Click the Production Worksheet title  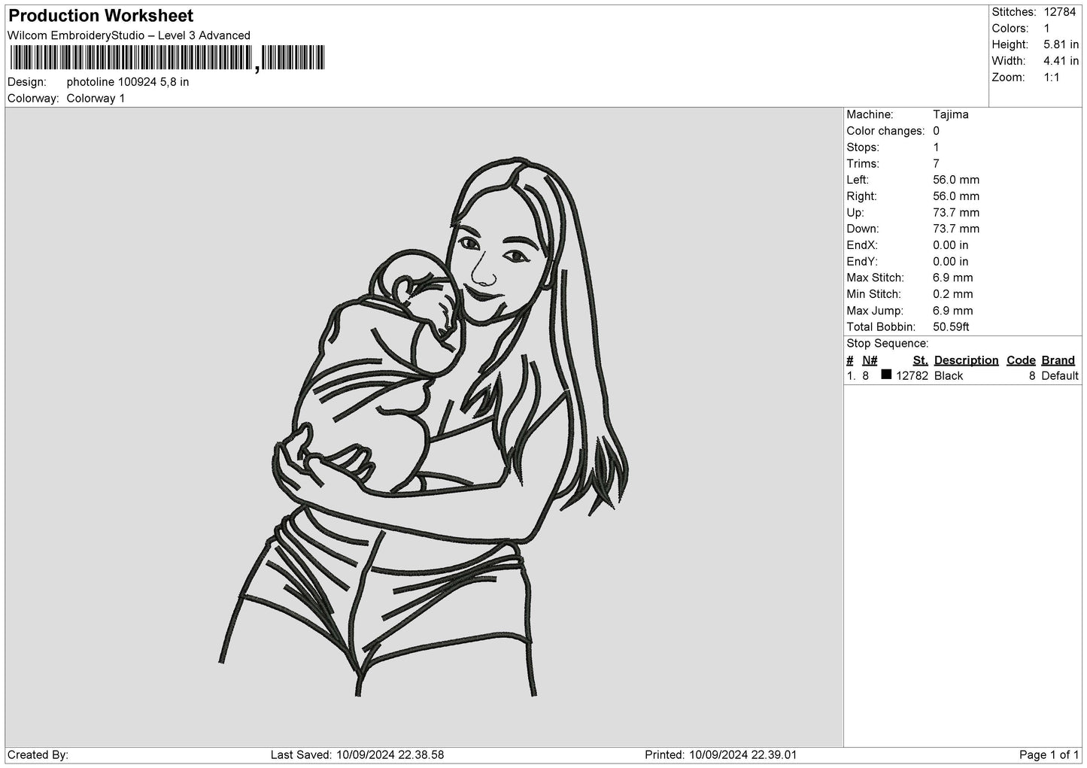pos(101,16)
